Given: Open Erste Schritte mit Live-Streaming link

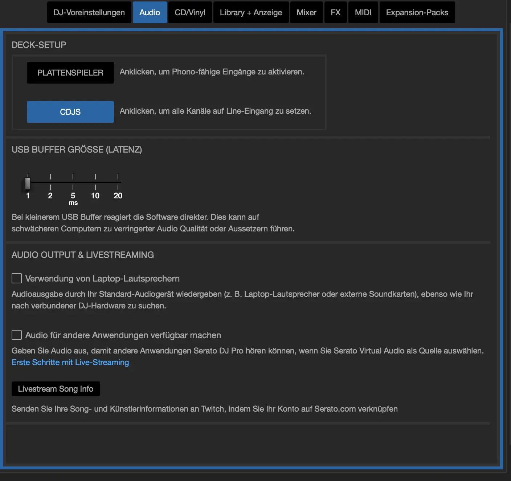Looking at the screenshot, I should pyautogui.click(x=70, y=363).
